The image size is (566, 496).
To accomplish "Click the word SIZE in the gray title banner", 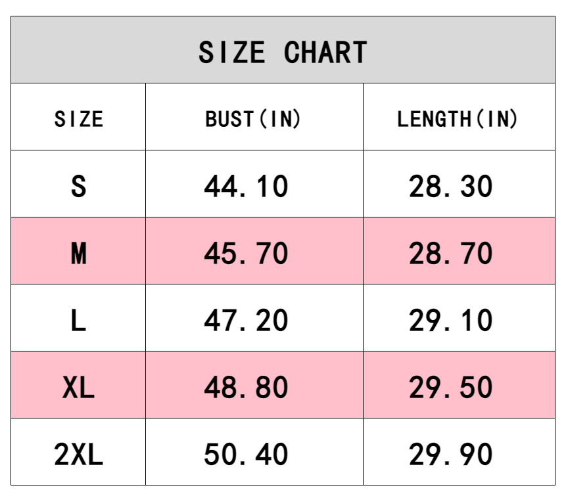I will pos(232,53).
